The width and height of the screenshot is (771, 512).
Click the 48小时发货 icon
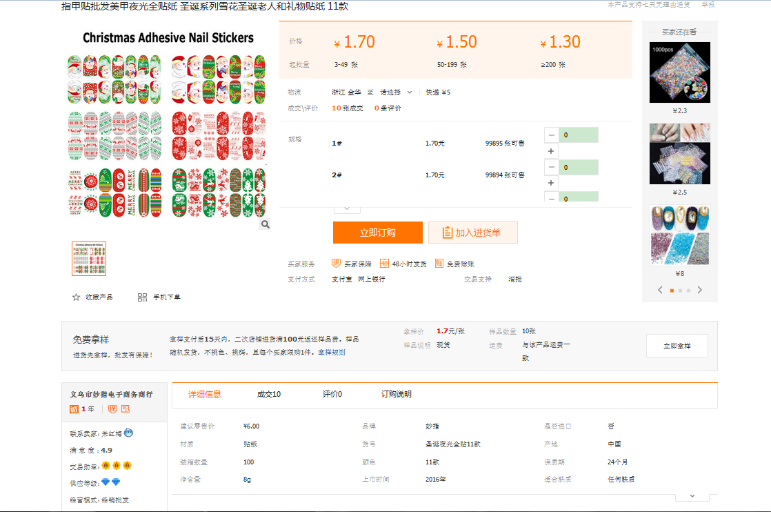click(384, 264)
